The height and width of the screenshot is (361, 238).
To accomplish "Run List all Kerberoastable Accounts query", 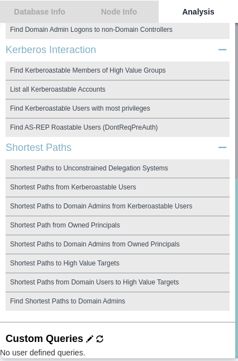I will point(117,89).
